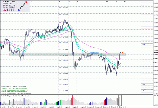The width and height of the screenshot is (158, 108).
Task: Click the EUR Final Services PMI headline
Action: (x=14, y=90)
